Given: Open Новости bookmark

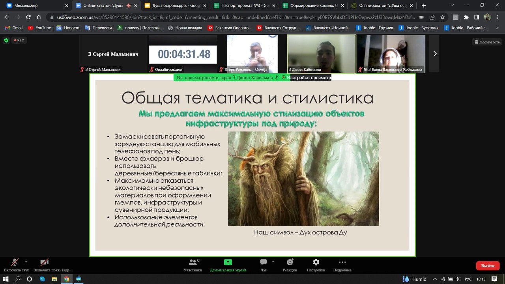Looking at the screenshot, I should pyautogui.click(x=68, y=28).
